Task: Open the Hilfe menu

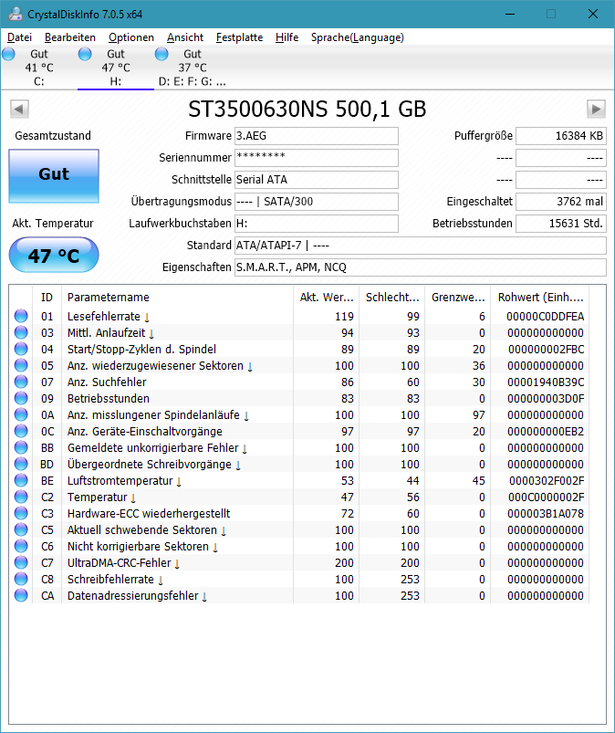Action: point(287,37)
